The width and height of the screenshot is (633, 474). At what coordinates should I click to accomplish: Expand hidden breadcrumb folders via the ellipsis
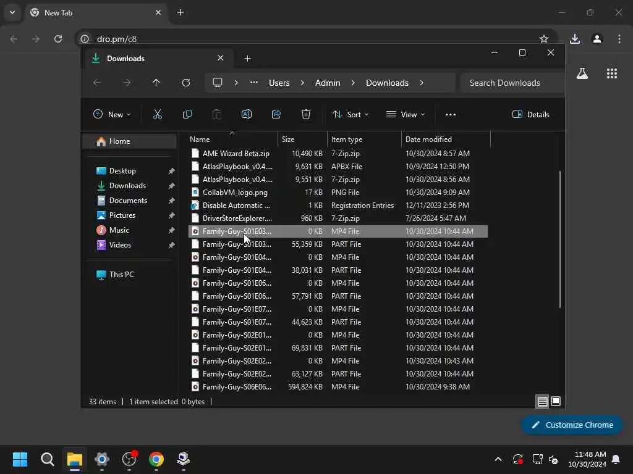[x=254, y=82]
